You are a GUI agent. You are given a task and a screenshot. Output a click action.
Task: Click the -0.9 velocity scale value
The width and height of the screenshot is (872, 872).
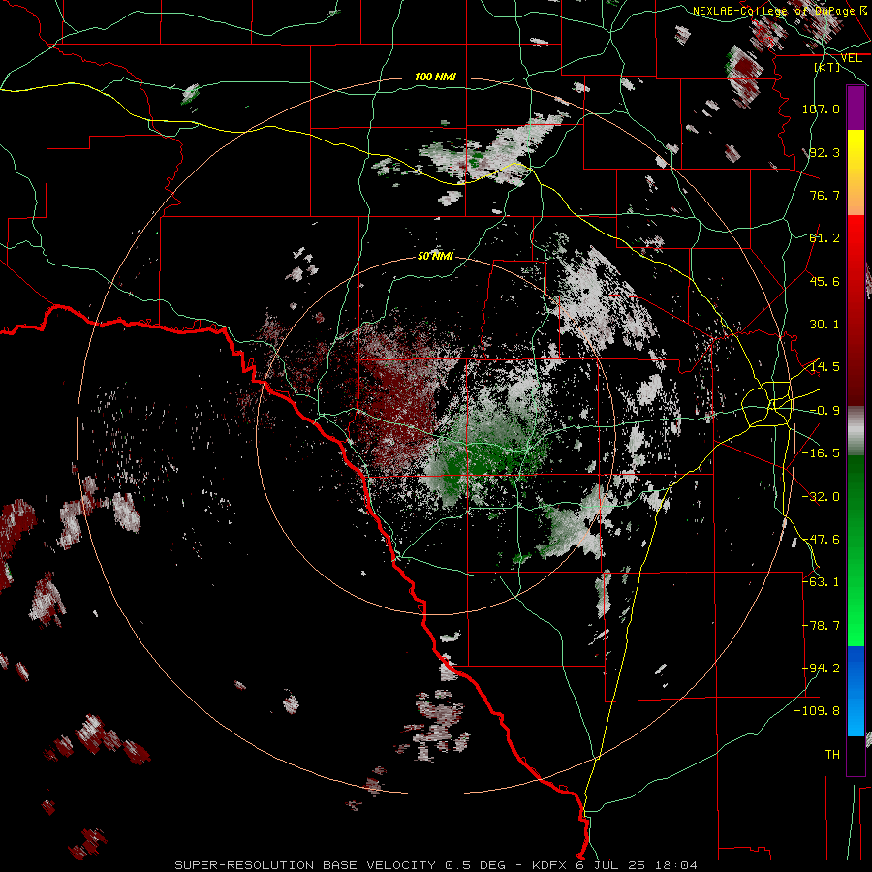click(x=825, y=411)
